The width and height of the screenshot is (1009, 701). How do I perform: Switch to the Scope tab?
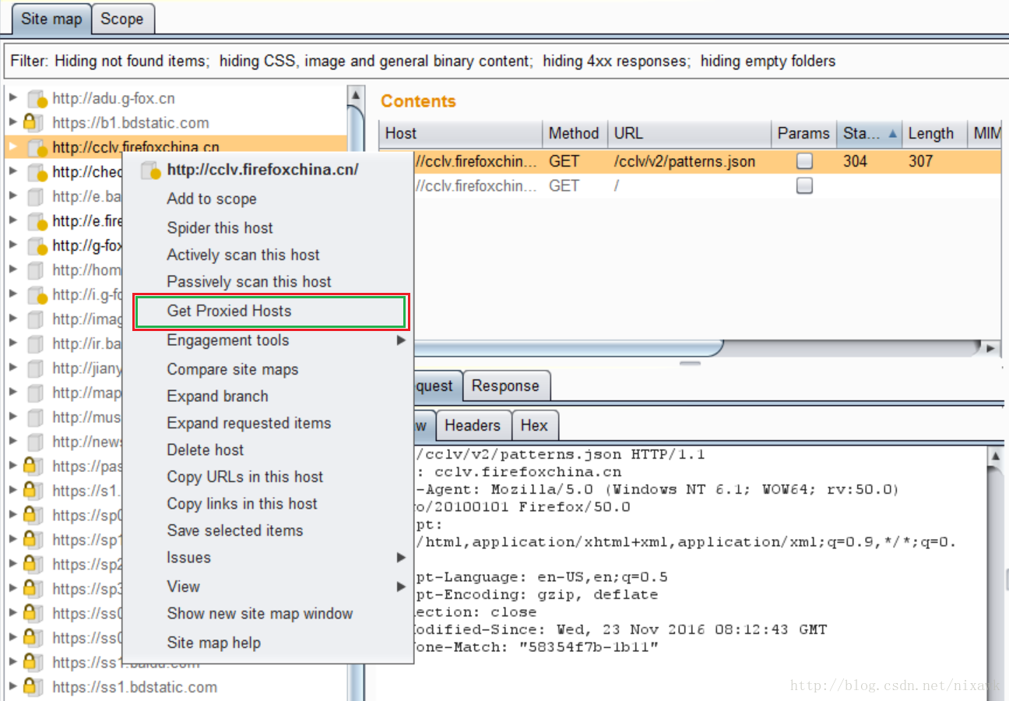click(x=122, y=19)
